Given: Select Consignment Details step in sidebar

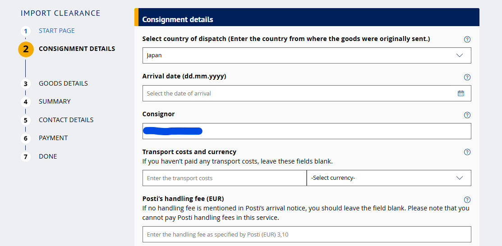Looking at the screenshot, I should tap(77, 49).
